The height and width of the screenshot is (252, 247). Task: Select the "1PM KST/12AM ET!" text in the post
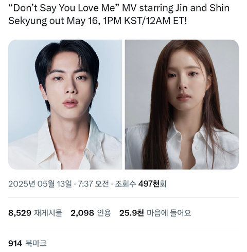point(145,21)
